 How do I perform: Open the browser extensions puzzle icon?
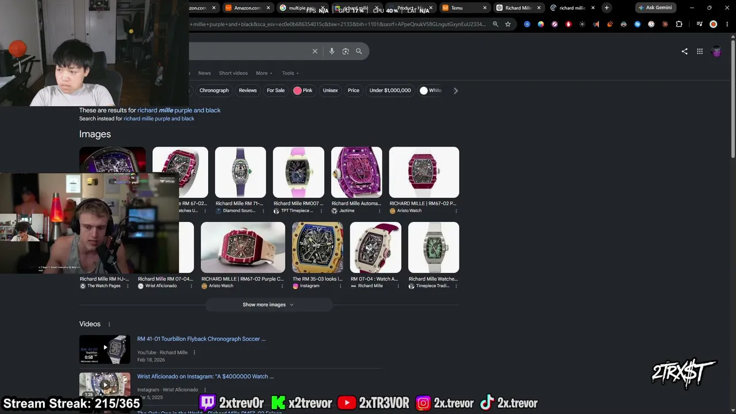[679, 24]
